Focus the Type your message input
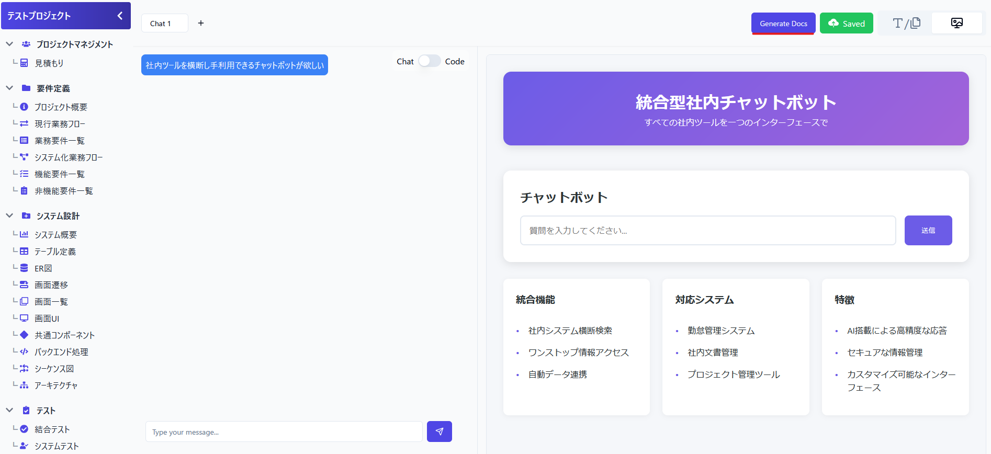 pos(284,432)
